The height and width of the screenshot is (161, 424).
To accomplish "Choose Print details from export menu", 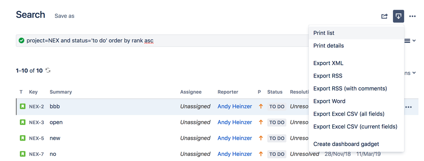I will pos(356,46).
